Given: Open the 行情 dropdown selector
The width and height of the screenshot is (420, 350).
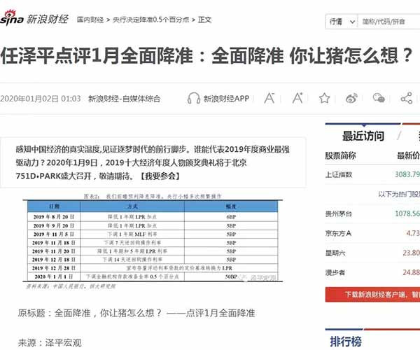Looking at the screenshot, I should [x=342, y=22].
